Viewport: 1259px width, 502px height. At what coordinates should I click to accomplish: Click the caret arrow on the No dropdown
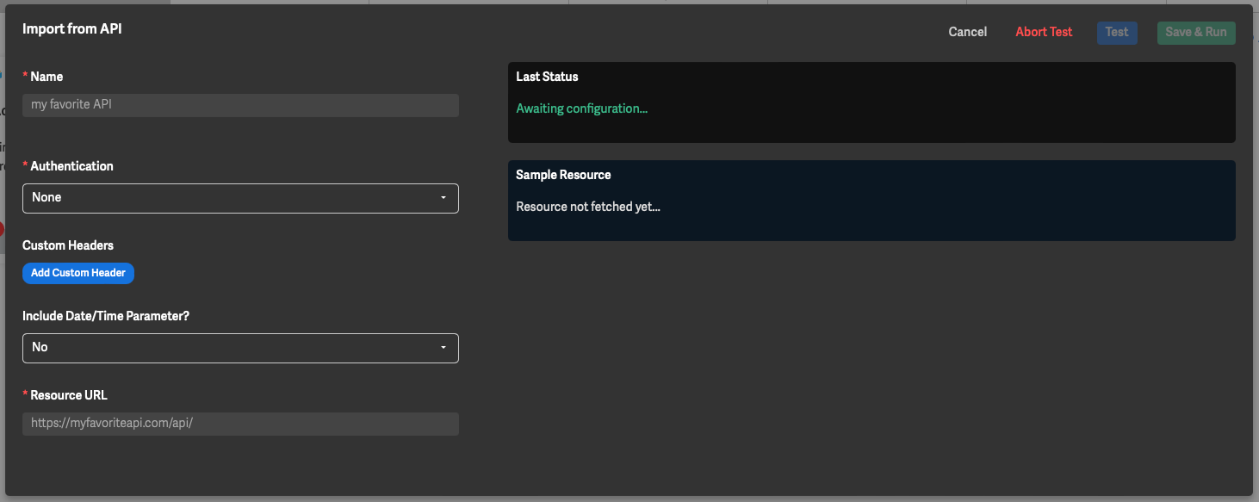[443, 348]
